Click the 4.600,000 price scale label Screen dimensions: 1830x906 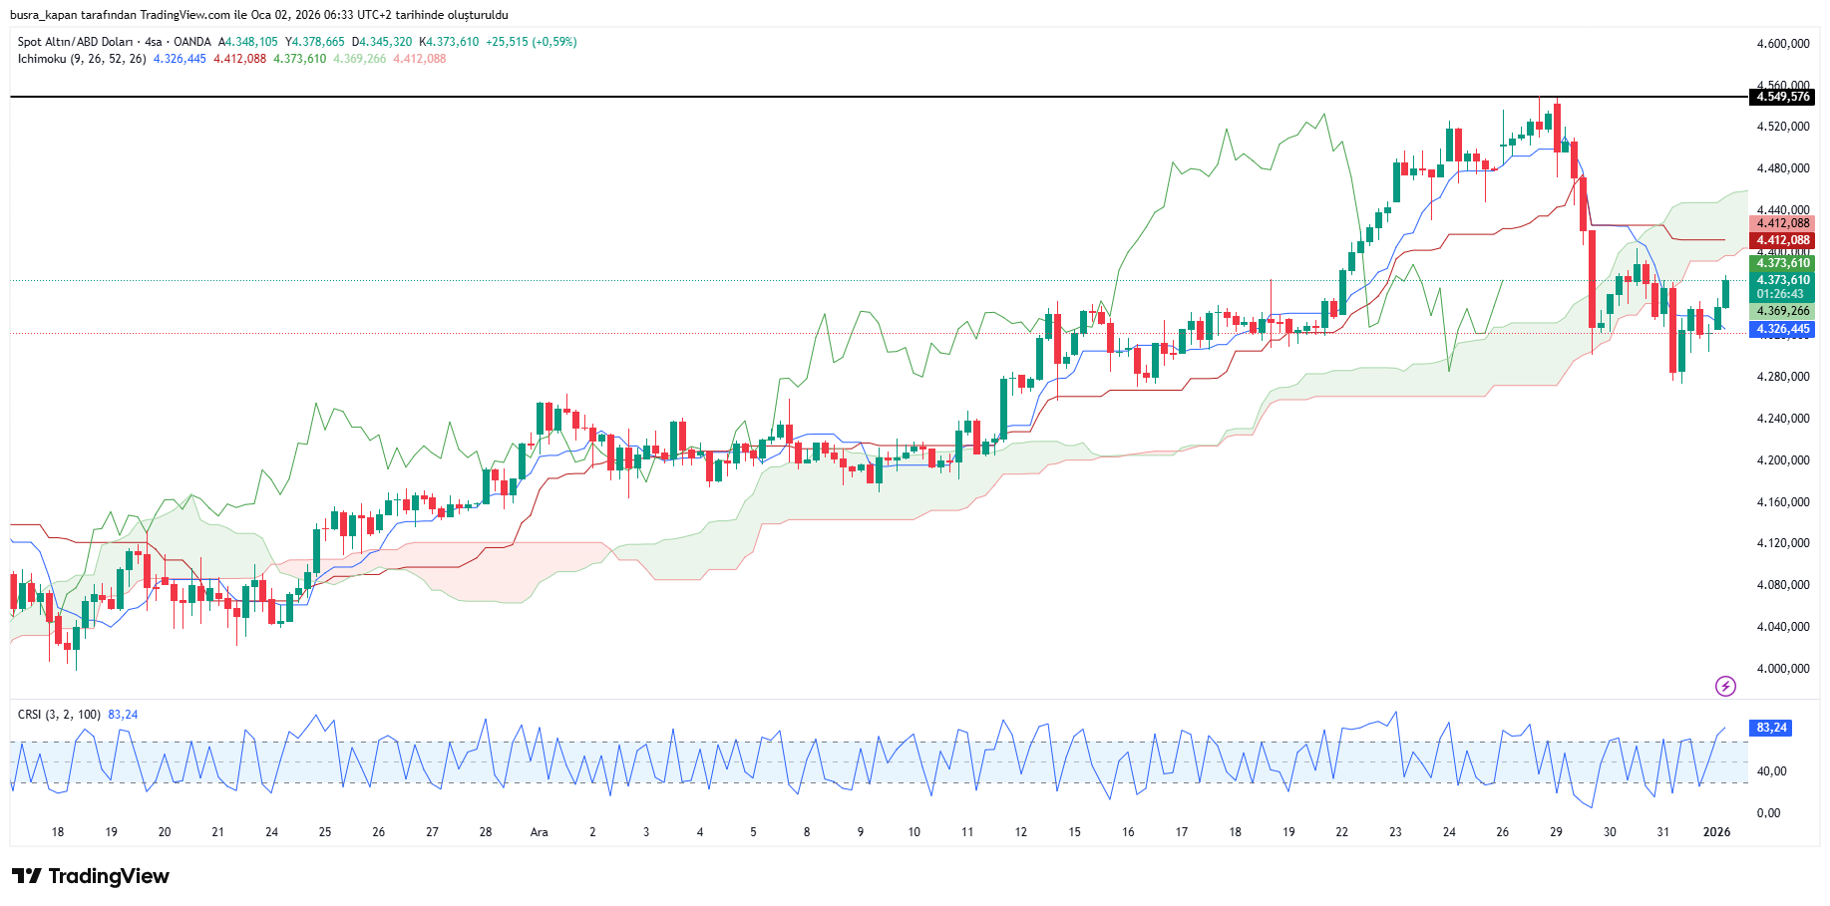pyautogui.click(x=1782, y=44)
